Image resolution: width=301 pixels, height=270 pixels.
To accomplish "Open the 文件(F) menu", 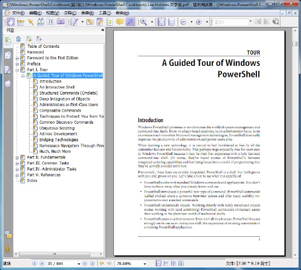I will point(18,13).
